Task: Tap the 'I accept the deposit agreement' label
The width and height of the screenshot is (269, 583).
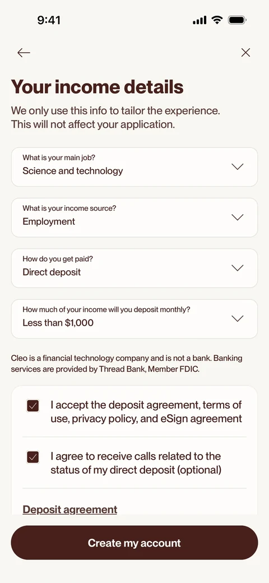Action: tap(146, 411)
